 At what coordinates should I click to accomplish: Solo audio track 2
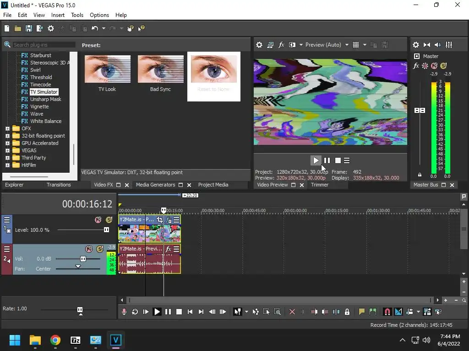(99, 249)
